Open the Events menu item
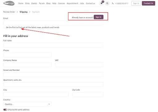Viewport: 158px width, 112px height. coord(34,3)
